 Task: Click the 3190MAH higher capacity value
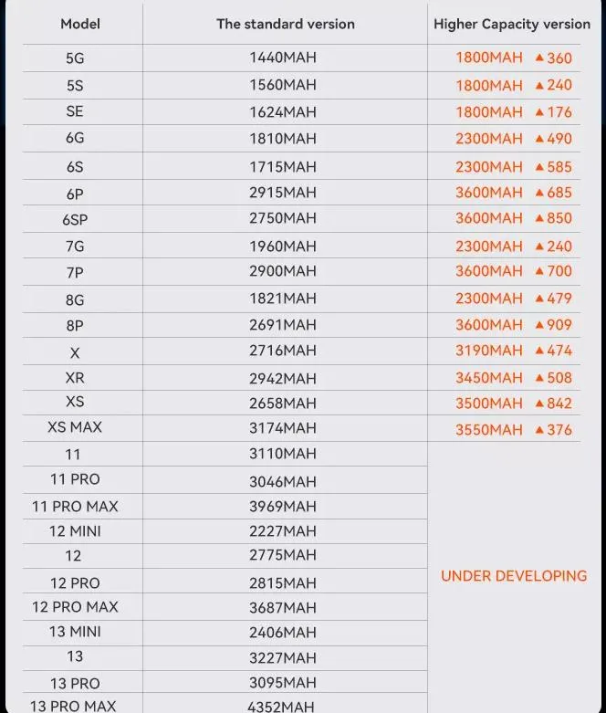pos(489,351)
